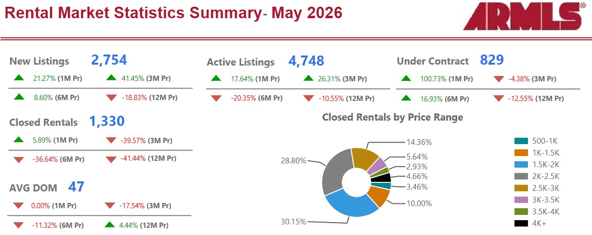Click the Closed Rentals by Price Range title

coord(392,117)
